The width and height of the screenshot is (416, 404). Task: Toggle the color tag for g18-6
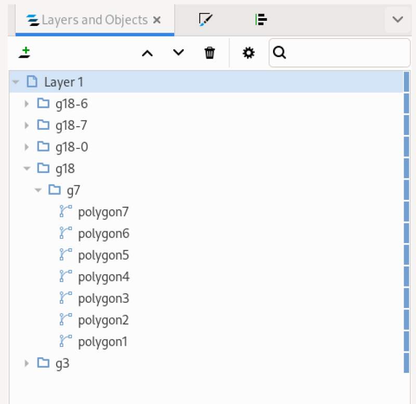coord(406,103)
